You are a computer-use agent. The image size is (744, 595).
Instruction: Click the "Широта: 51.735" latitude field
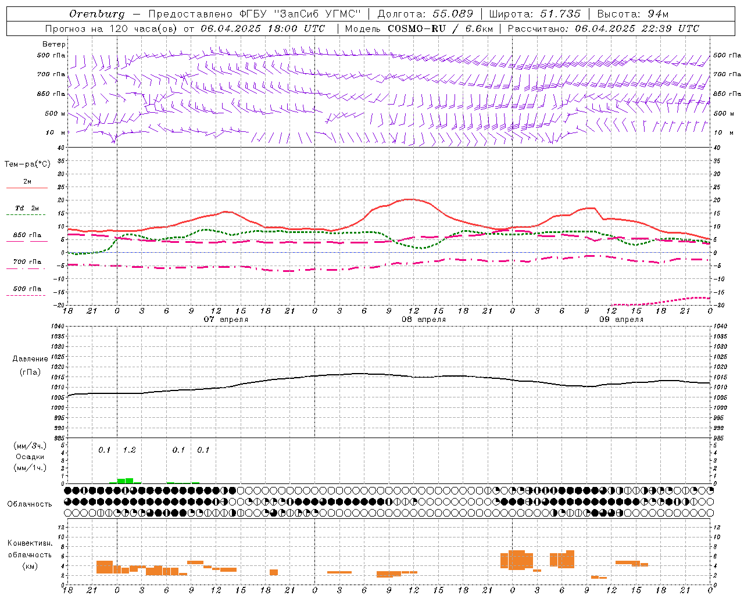(x=535, y=14)
